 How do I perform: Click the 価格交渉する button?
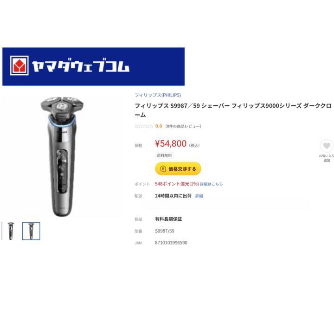(178, 169)
